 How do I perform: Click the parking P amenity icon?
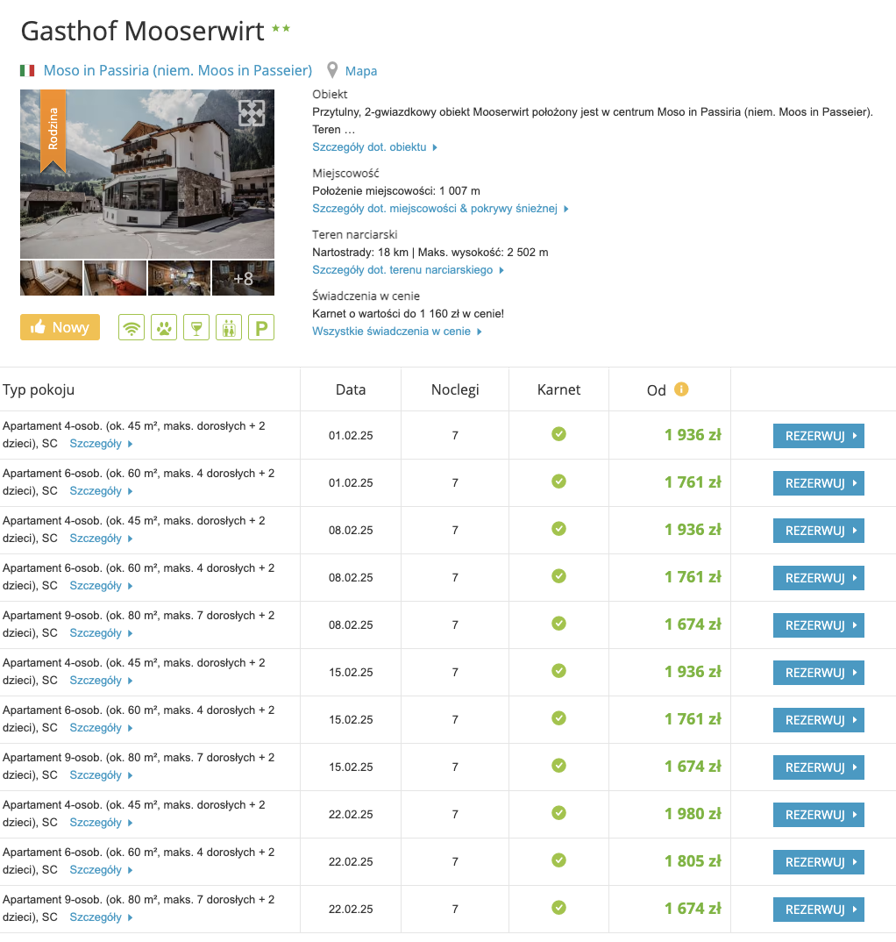[261, 327]
